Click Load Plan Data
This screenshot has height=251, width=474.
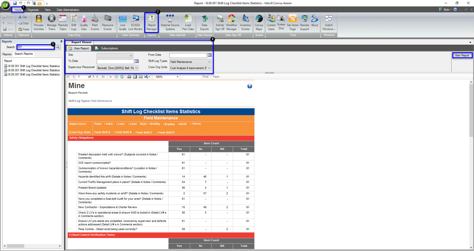[188, 23]
